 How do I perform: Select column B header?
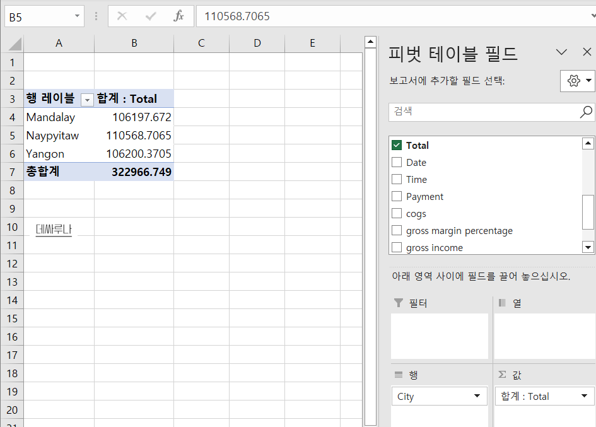(134, 44)
